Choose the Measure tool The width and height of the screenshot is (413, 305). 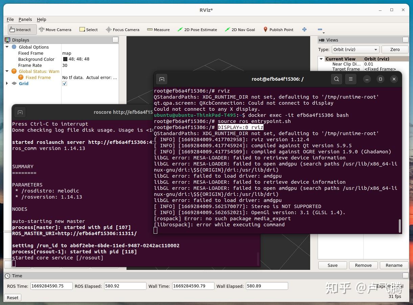[158, 29]
